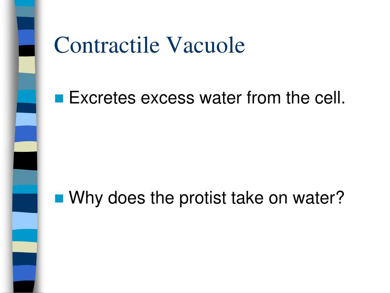Click the widest black stripe mid-ribbon
This screenshot has width=390, height=293.
click(26, 161)
